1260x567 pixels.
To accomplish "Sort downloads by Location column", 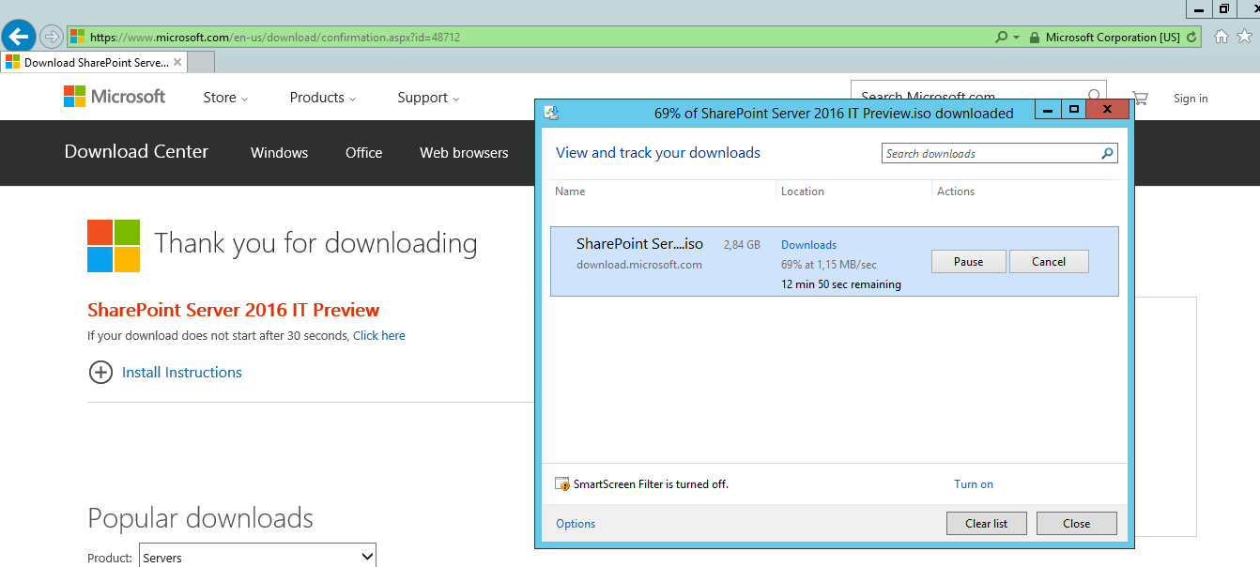I will click(x=803, y=192).
